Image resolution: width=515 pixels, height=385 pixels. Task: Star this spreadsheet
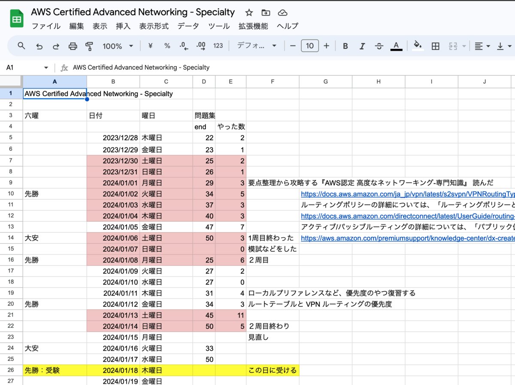point(249,12)
